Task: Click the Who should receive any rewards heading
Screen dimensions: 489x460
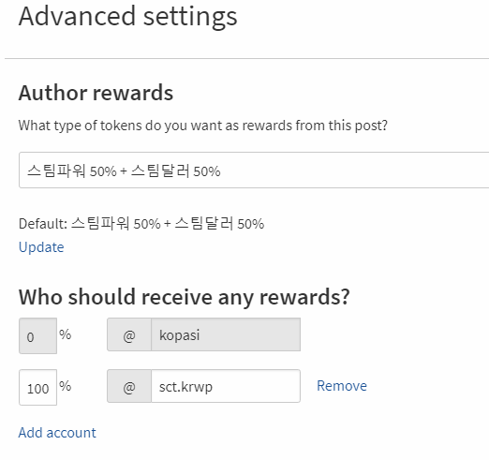Action: (185, 297)
